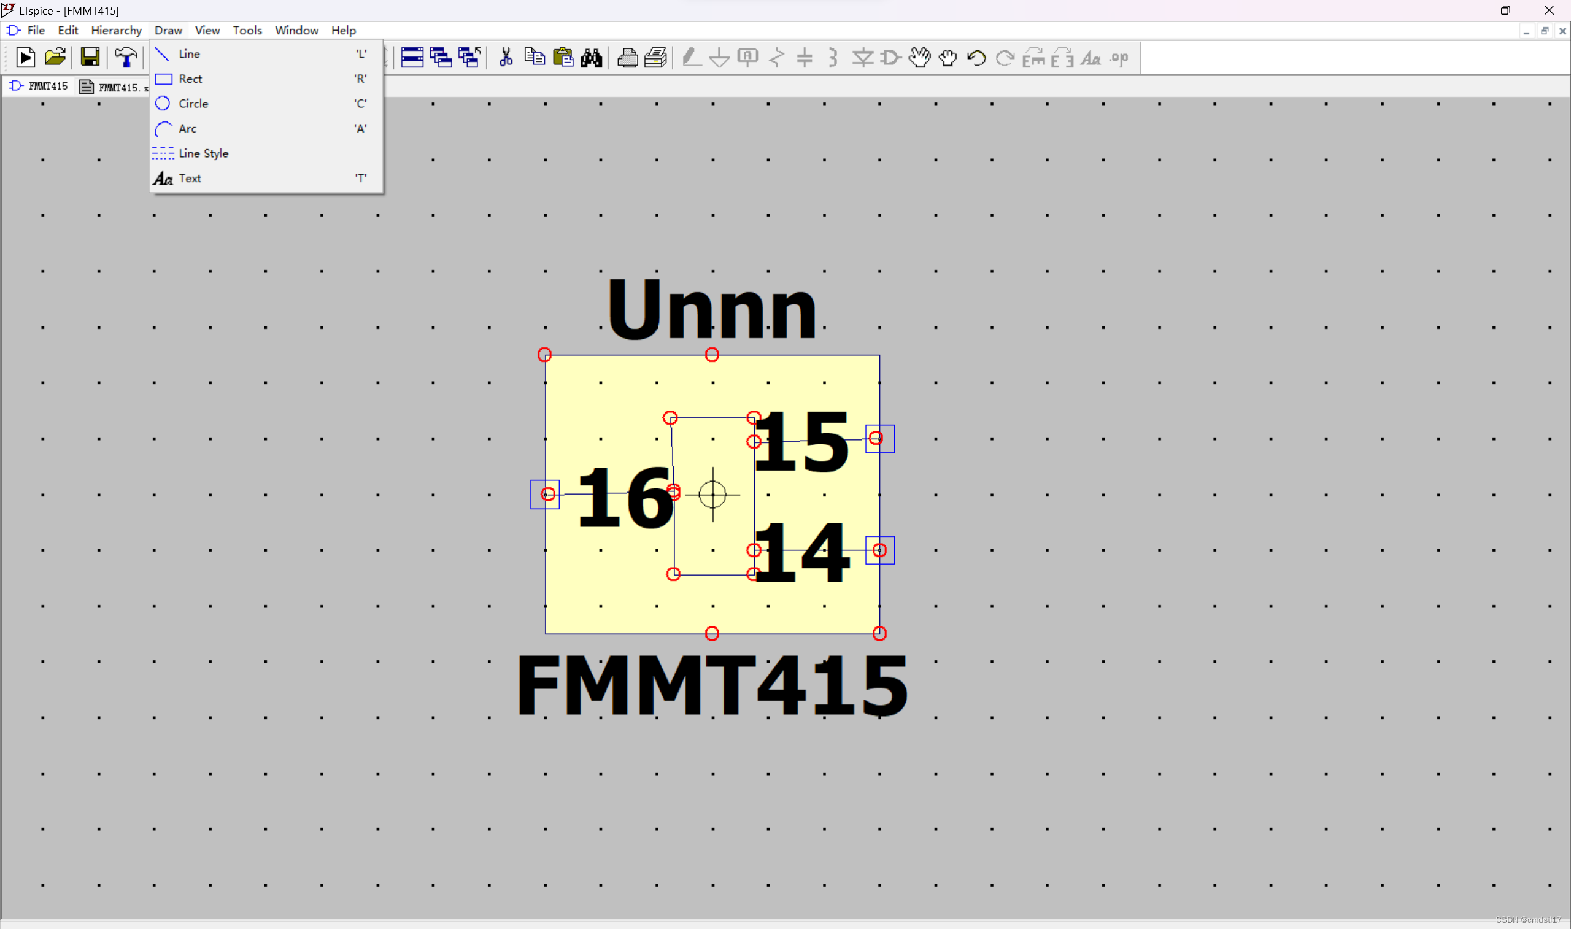Click the Tile windows horizontally icon
Image resolution: width=1571 pixels, height=929 pixels.
coord(412,58)
